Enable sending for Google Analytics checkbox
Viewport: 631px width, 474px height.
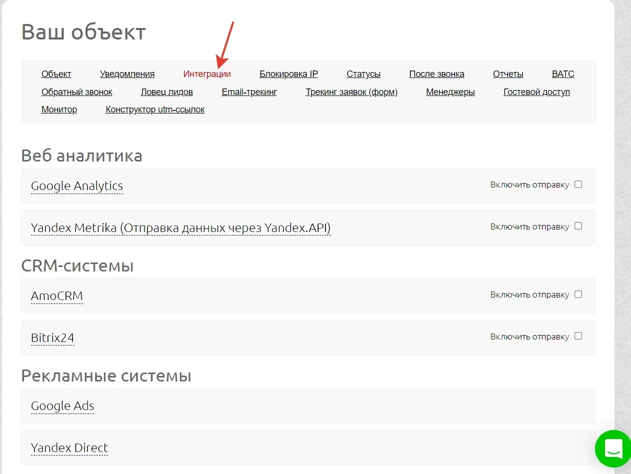[578, 184]
